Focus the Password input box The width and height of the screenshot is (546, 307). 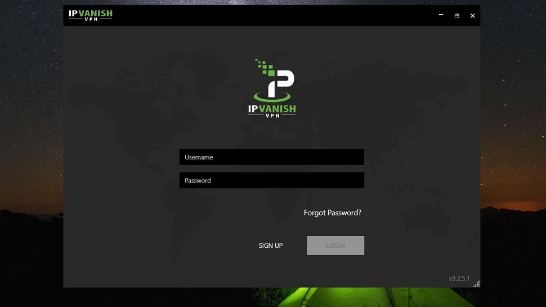[272, 180]
